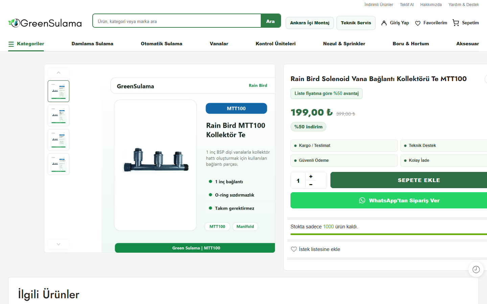487x304 pixels.
Task: Click the 'Stokta sadece 1000 ürün kaldı' text
Action: click(x=324, y=227)
